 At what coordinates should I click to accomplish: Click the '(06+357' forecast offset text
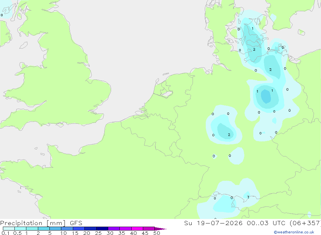click(305, 223)
